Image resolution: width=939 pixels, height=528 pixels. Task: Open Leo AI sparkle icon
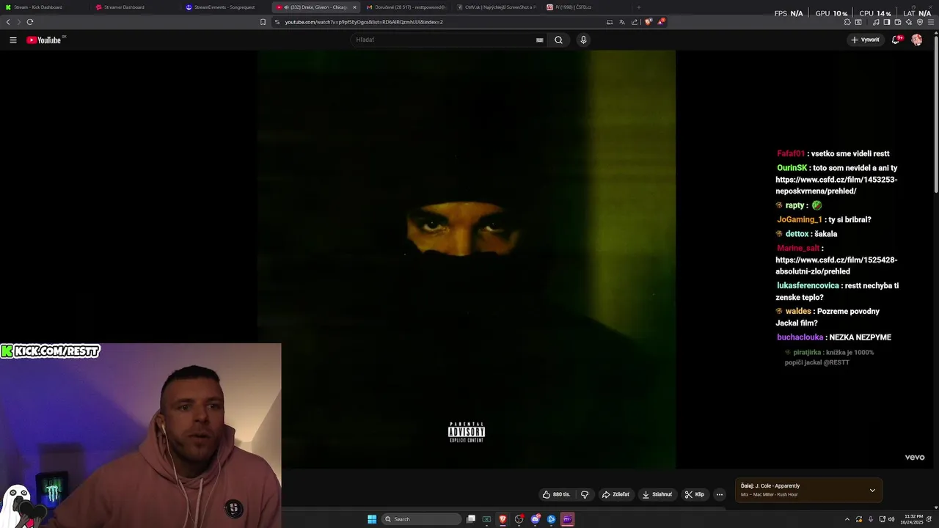(x=909, y=22)
